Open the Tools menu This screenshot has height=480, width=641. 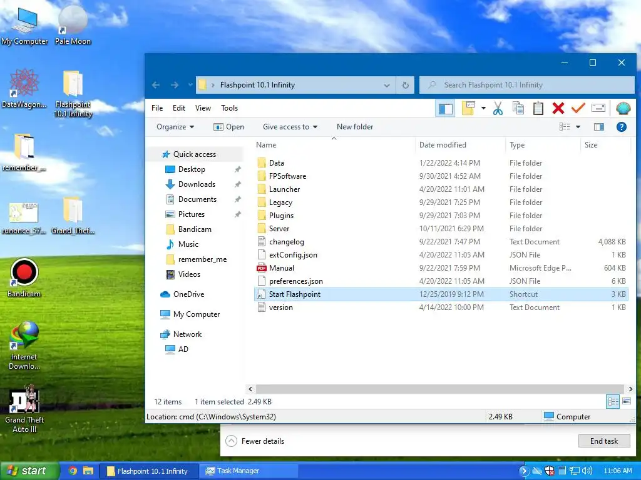(229, 108)
